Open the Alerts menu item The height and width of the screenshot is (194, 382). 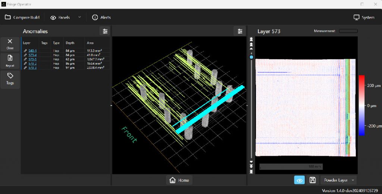pyautogui.click(x=101, y=17)
